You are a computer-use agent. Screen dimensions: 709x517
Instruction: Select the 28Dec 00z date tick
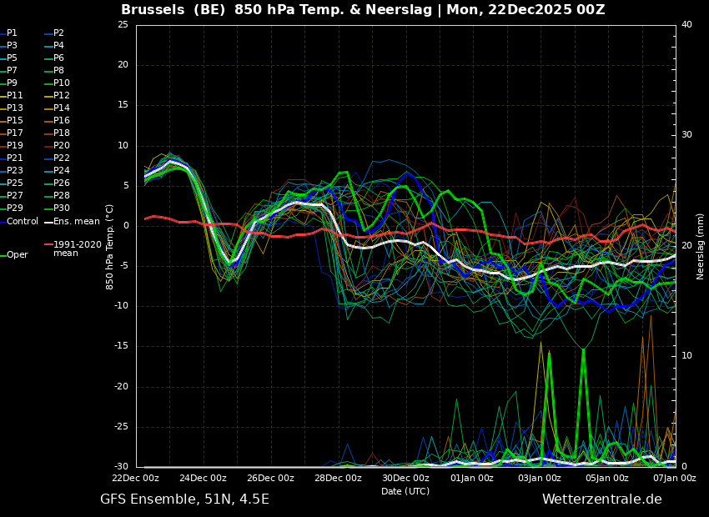pyautogui.click(x=338, y=479)
